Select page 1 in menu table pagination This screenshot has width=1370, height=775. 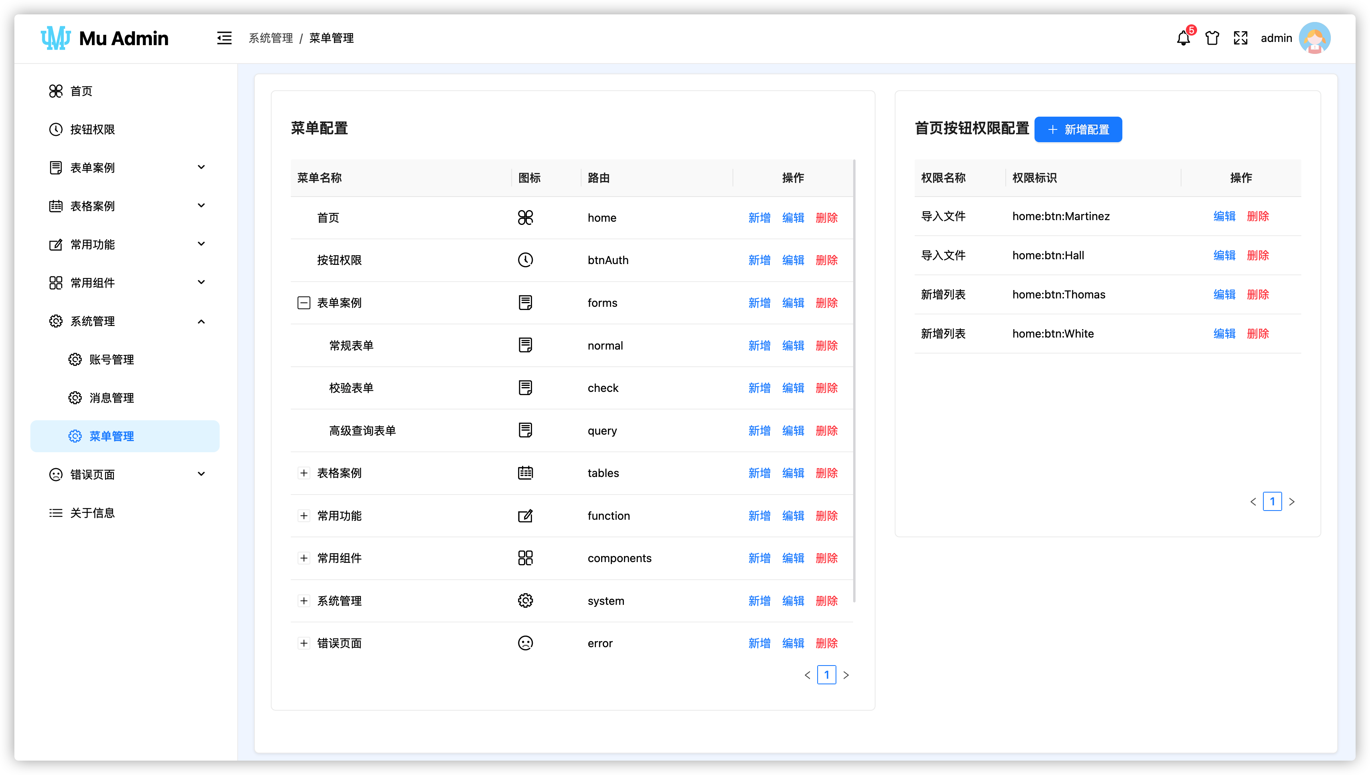[x=826, y=675]
